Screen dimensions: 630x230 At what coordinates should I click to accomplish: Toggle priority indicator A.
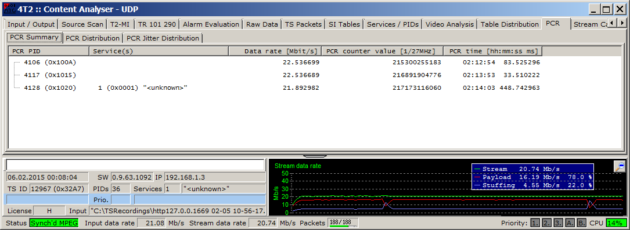click(x=570, y=223)
